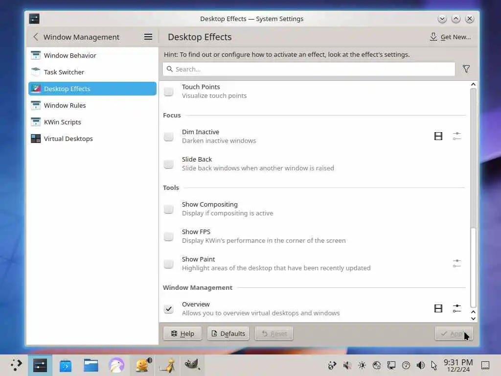This screenshot has width=501, height=376.
Task: Configure the Show Paint effect
Action: tap(457, 263)
